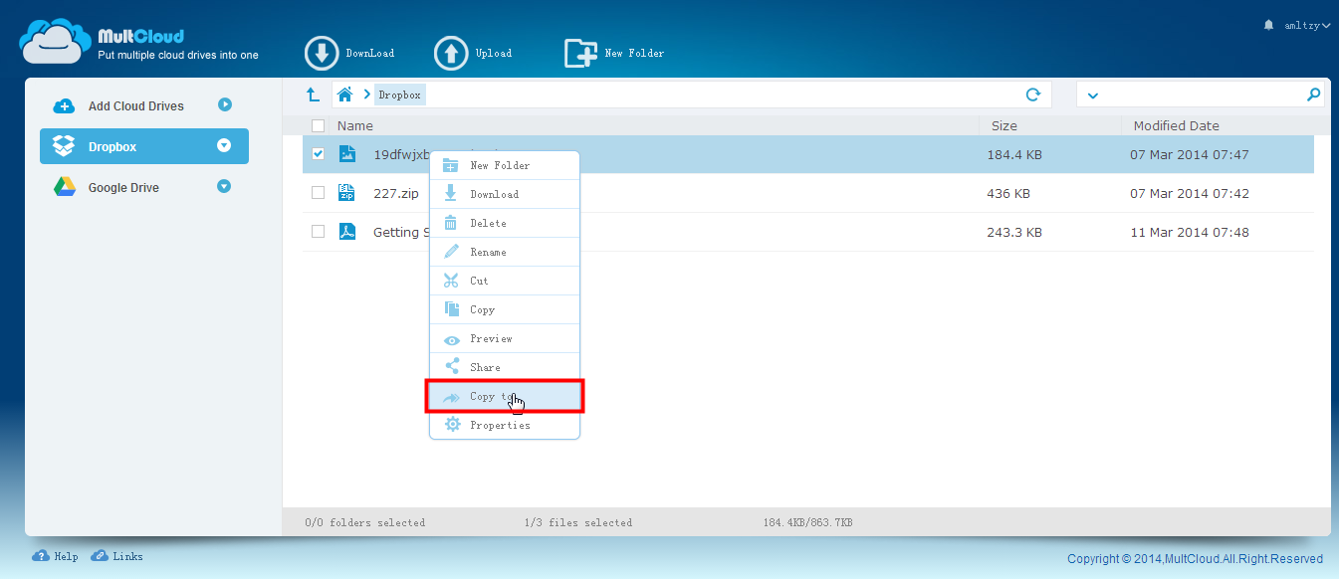The height and width of the screenshot is (579, 1339).
Task: Choose Copy in context menu
Action: pos(505,309)
